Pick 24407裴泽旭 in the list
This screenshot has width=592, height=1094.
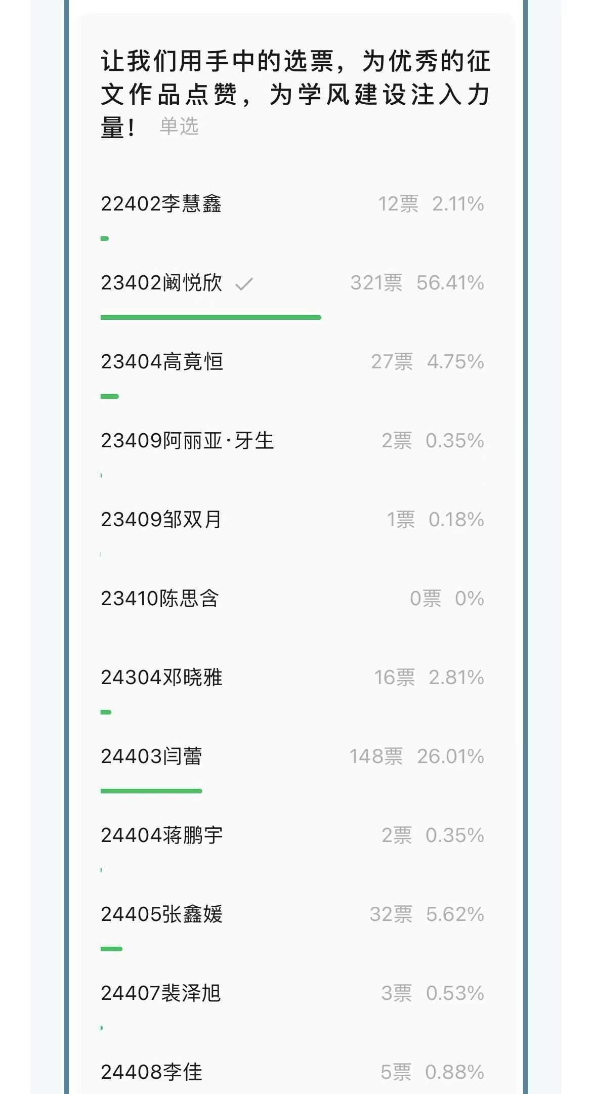click(x=161, y=993)
